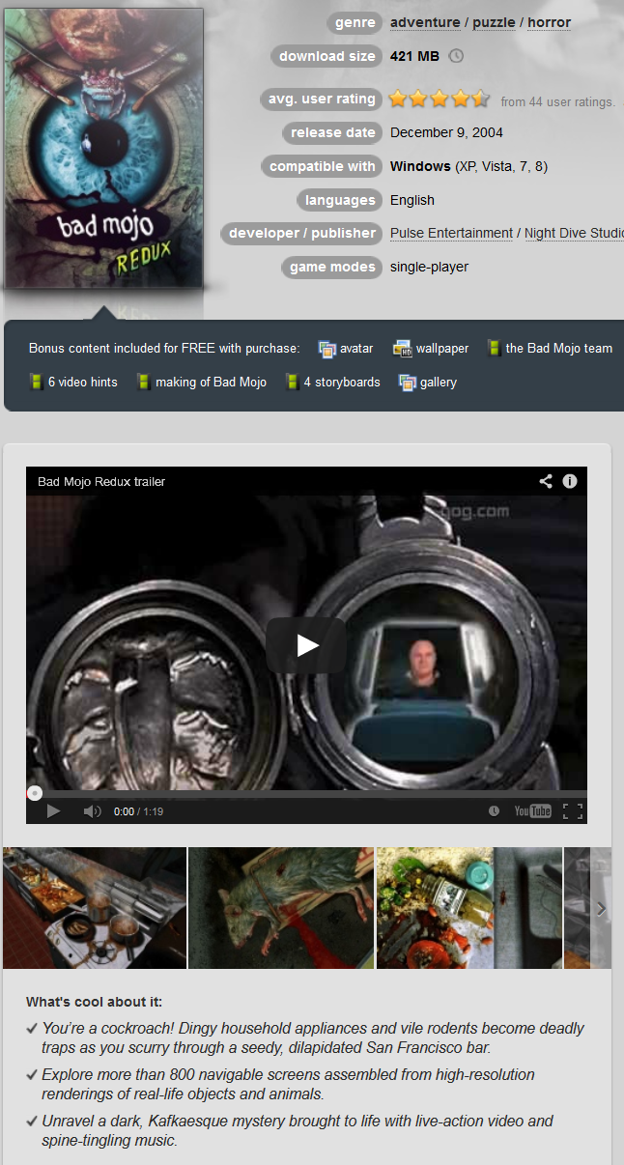624x1165 pixels.
Task: Open the horror genre link
Action: point(549,22)
